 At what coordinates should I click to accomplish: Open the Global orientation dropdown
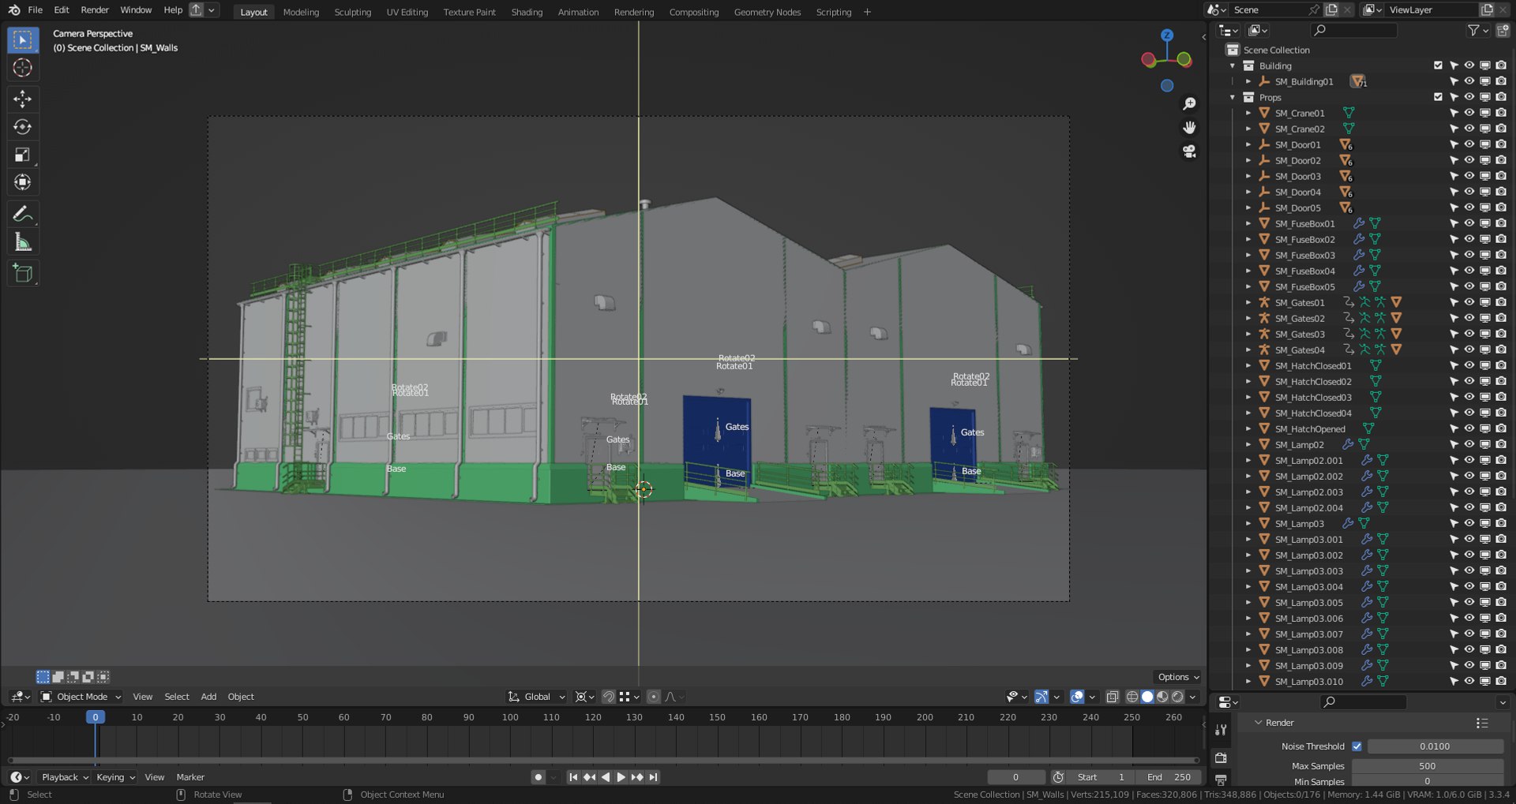click(x=537, y=697)
